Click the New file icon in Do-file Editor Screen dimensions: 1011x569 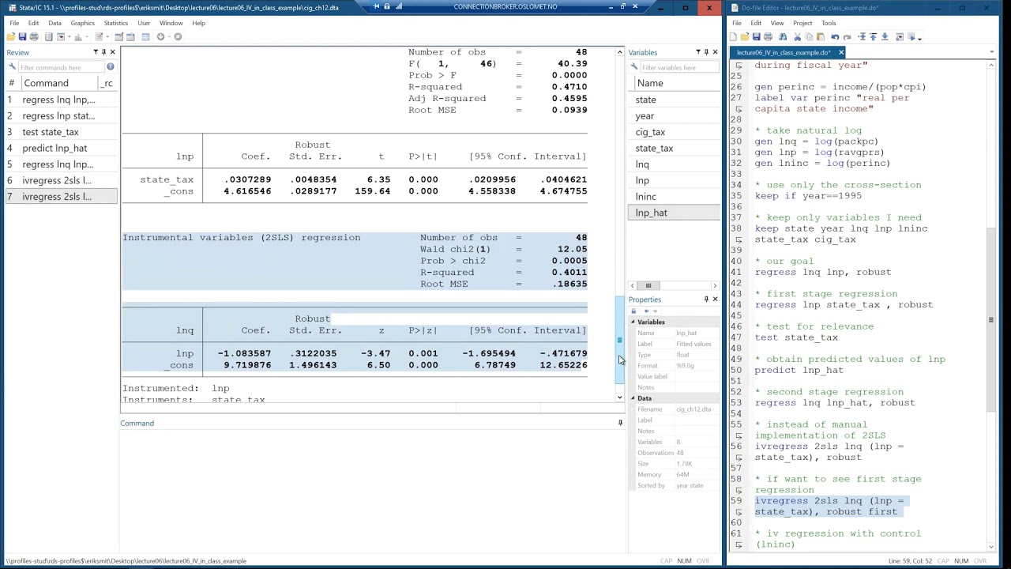coord(733,36)
